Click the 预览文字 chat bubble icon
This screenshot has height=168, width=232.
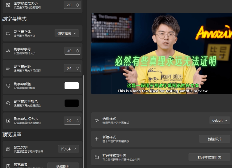click(8, 149)
